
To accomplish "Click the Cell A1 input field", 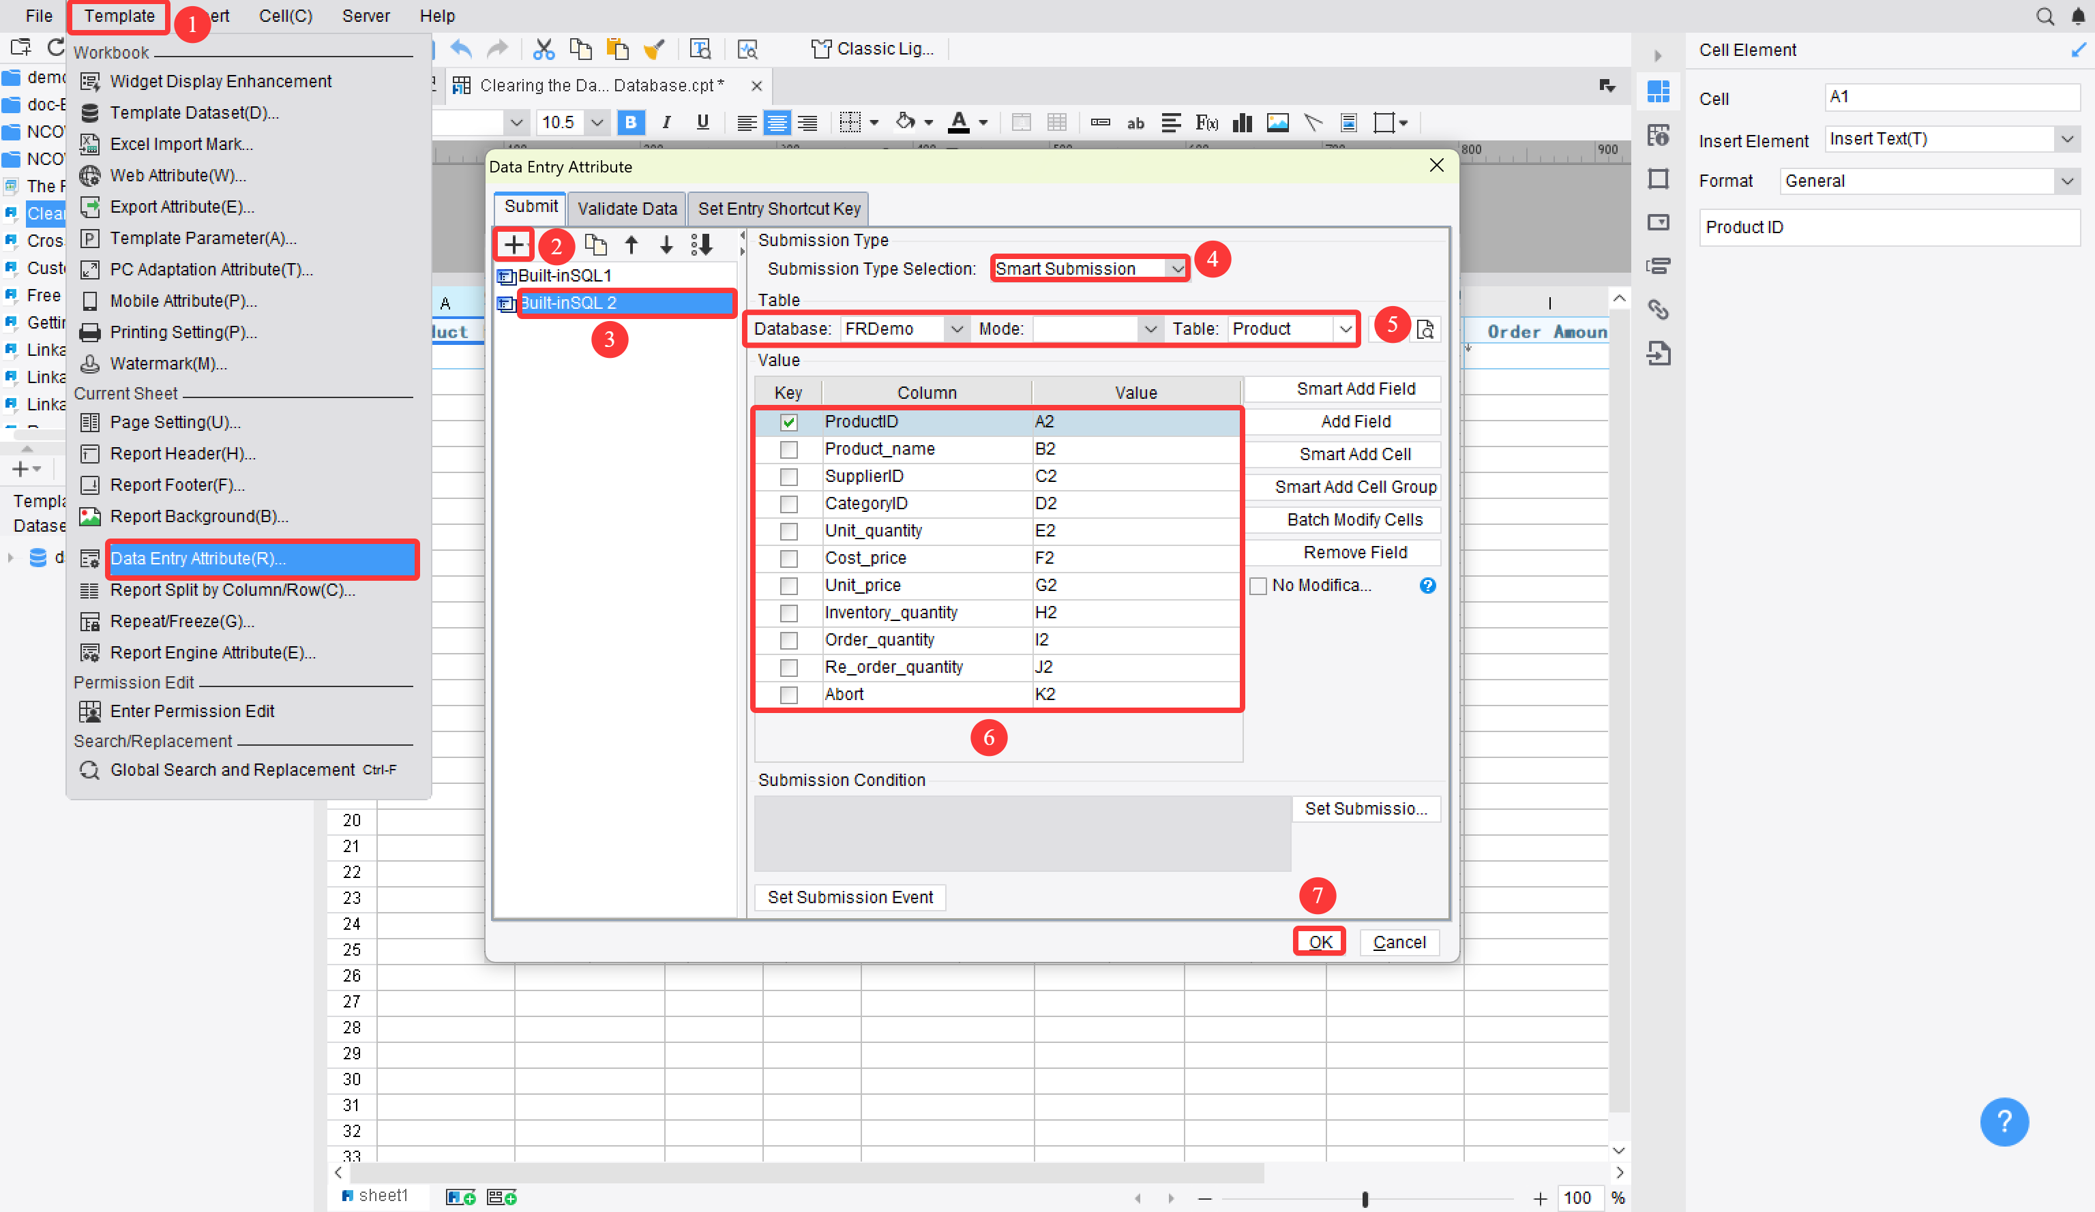I will pyautogui.click(x=1951, y=96).
